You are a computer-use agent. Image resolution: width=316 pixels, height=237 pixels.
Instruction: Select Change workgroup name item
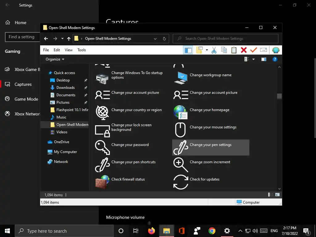(210, 78)
